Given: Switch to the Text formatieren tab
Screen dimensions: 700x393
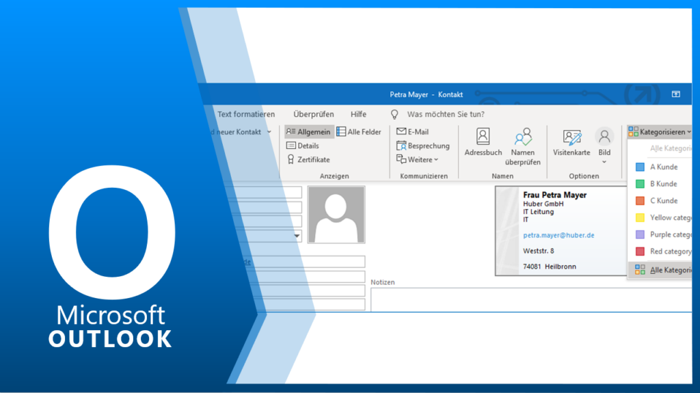Looking at the screenshot, I should point(246,114).
